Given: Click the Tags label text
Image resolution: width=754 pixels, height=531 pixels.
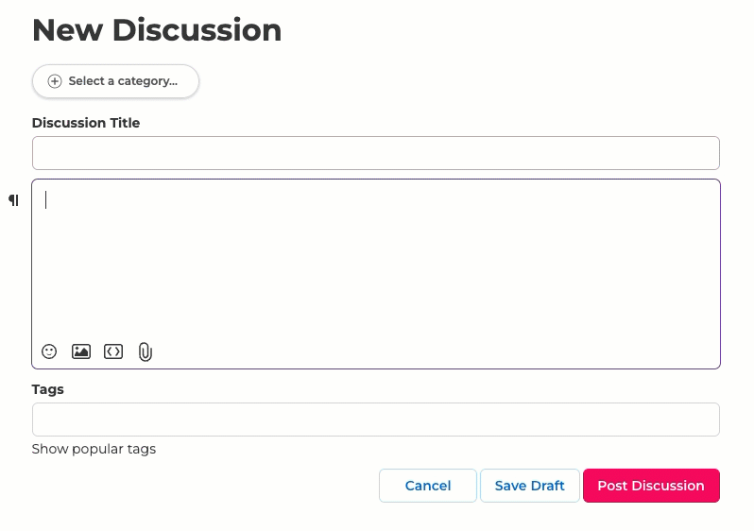Looking at the screenshot, I should [47, 389].
